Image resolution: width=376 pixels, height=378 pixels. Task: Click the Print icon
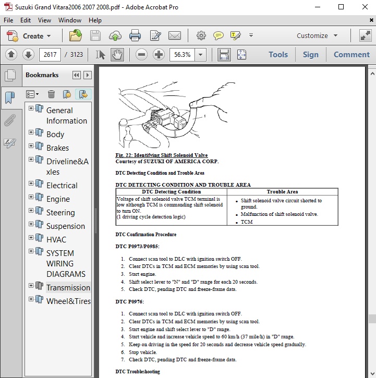tap(135, 35)
